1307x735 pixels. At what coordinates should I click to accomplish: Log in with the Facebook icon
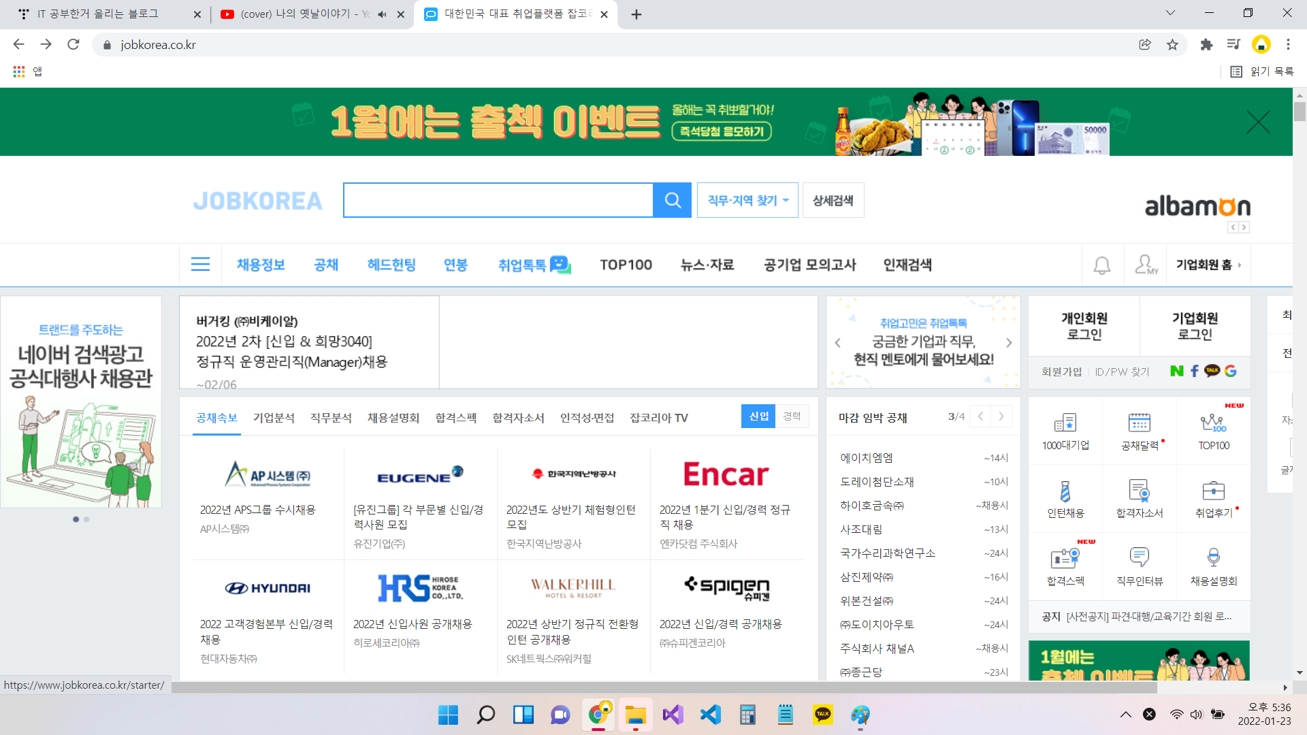pyautogui.click(x=1194, y=371)
